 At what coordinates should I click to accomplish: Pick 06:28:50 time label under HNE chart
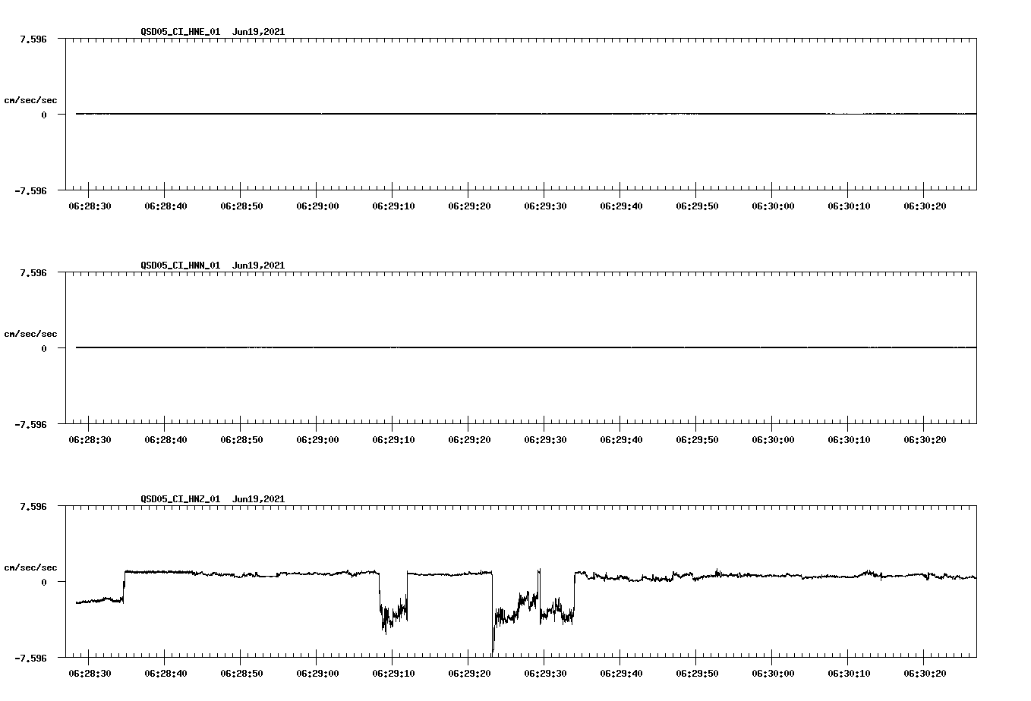[x=241, y=206]
